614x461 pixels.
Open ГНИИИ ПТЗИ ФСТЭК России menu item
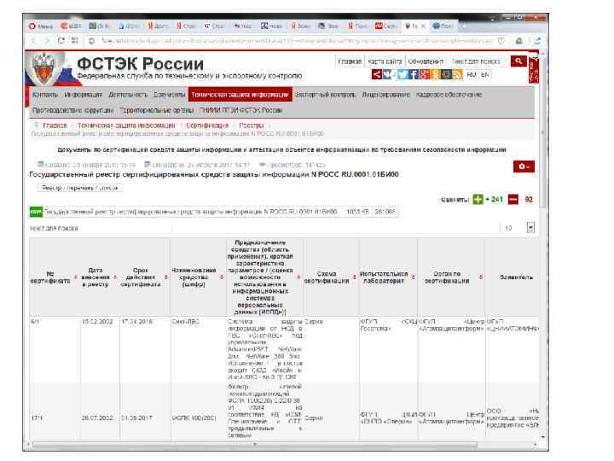pyautogui.click(x=240, y=110)
